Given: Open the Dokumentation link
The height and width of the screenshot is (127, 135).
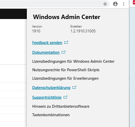Looking at the screenshot, I should 46,52.
